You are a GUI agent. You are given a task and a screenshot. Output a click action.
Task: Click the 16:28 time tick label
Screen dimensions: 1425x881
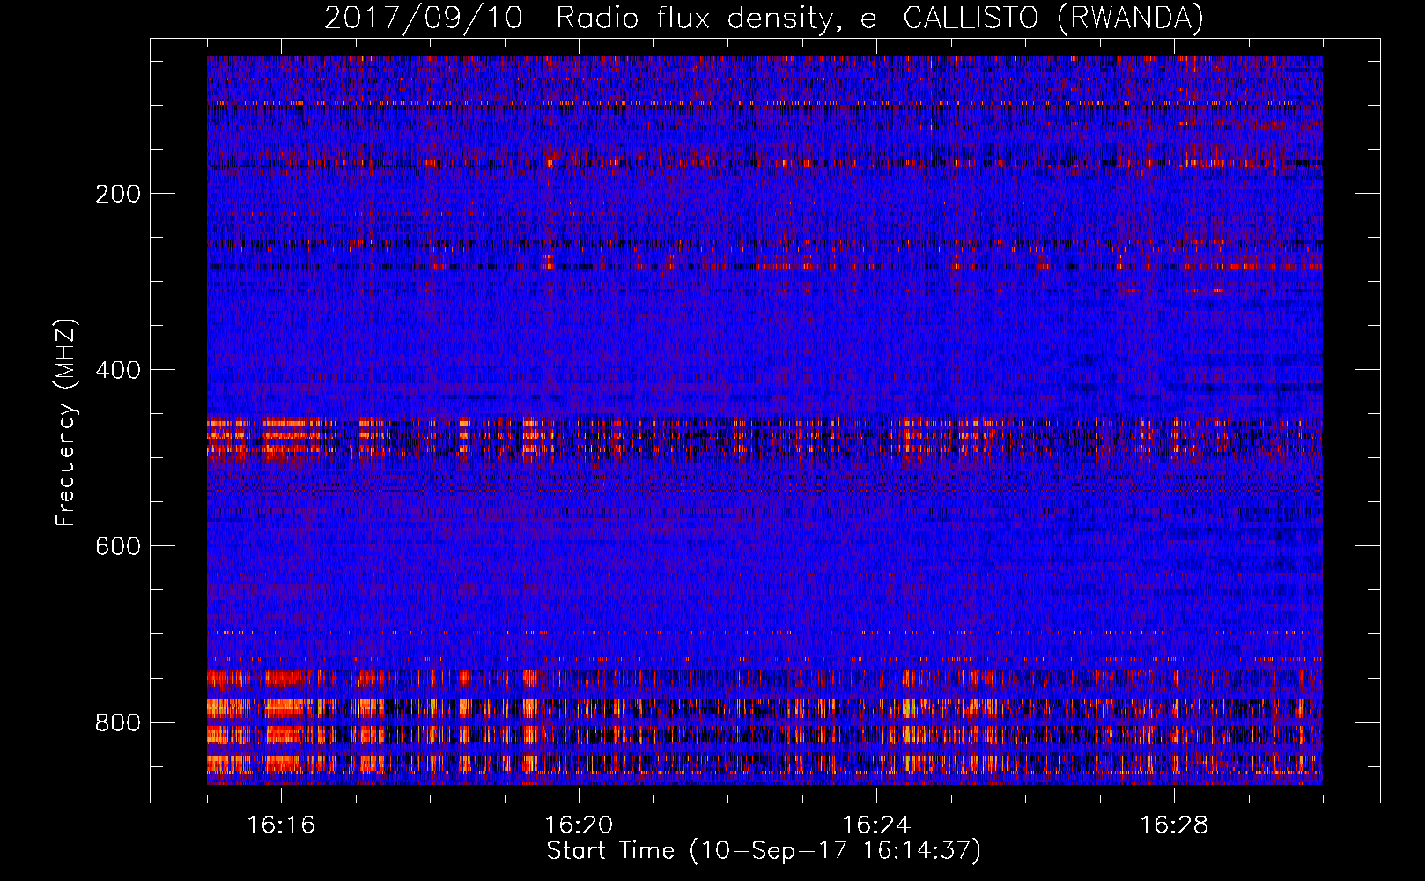[x=1174, y=825]
